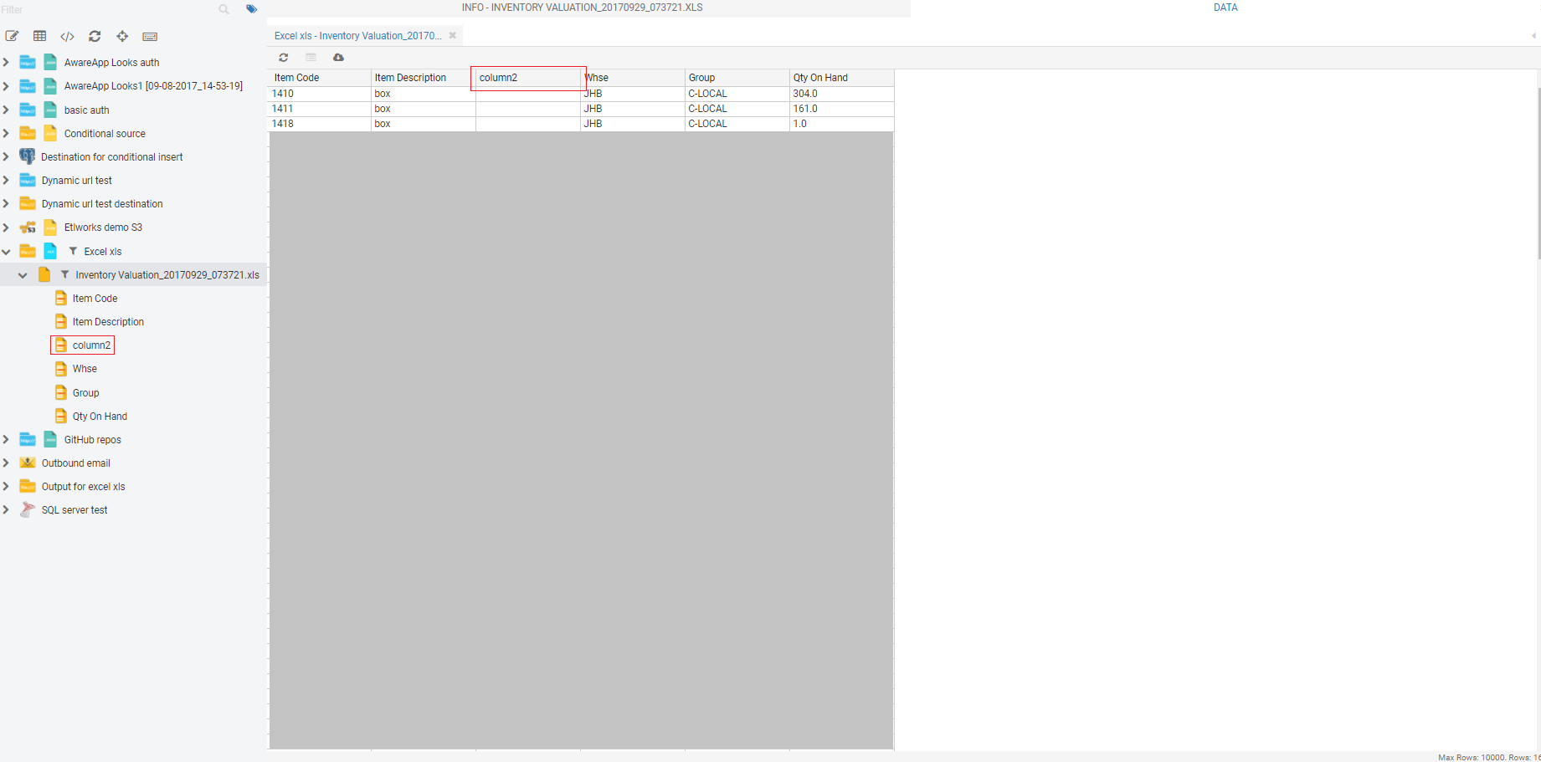Image resolution: width=1541 pixels, height=762 pixels.
Task: Click the filter funnel icon on Excel xls
Action: [73, 251]
